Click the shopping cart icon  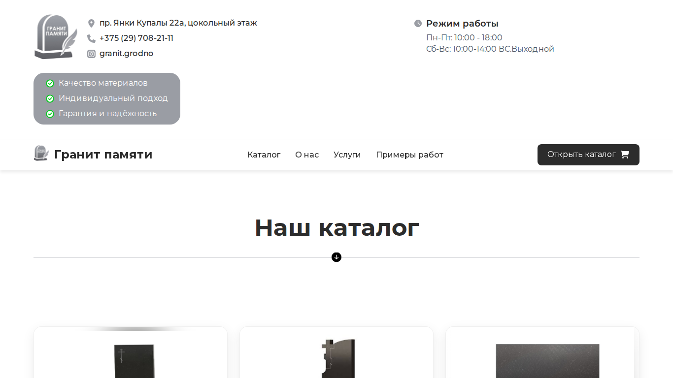pyautogui.click(x=625, y=155)
